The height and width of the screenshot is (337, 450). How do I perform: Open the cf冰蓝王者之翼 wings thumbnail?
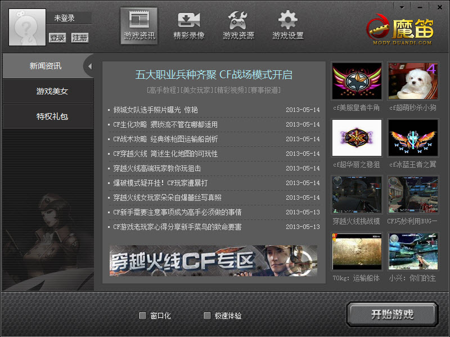pyautogui.click(x=412, y=138)
